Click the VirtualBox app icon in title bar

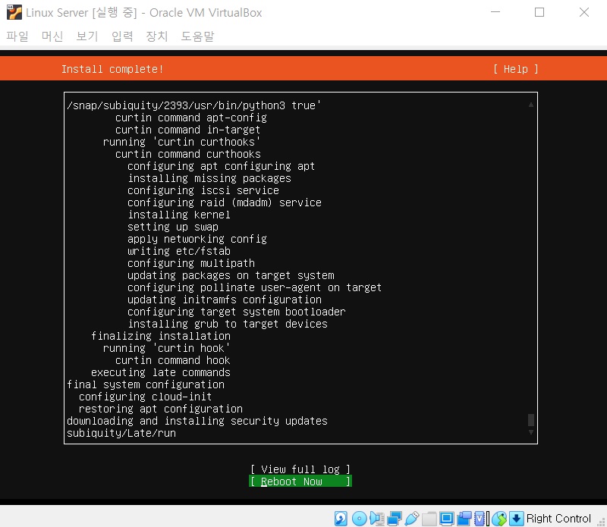pyautogui.click(x=14, y=12)
